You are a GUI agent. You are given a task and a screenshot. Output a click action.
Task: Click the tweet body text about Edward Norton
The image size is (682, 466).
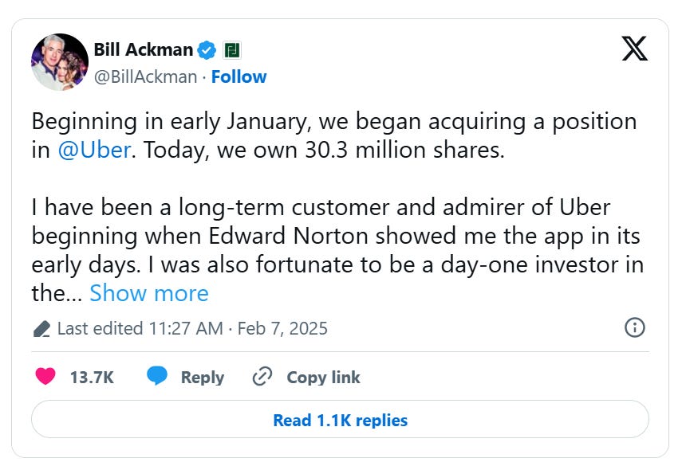pyautogui.click(x=335, y=238)
